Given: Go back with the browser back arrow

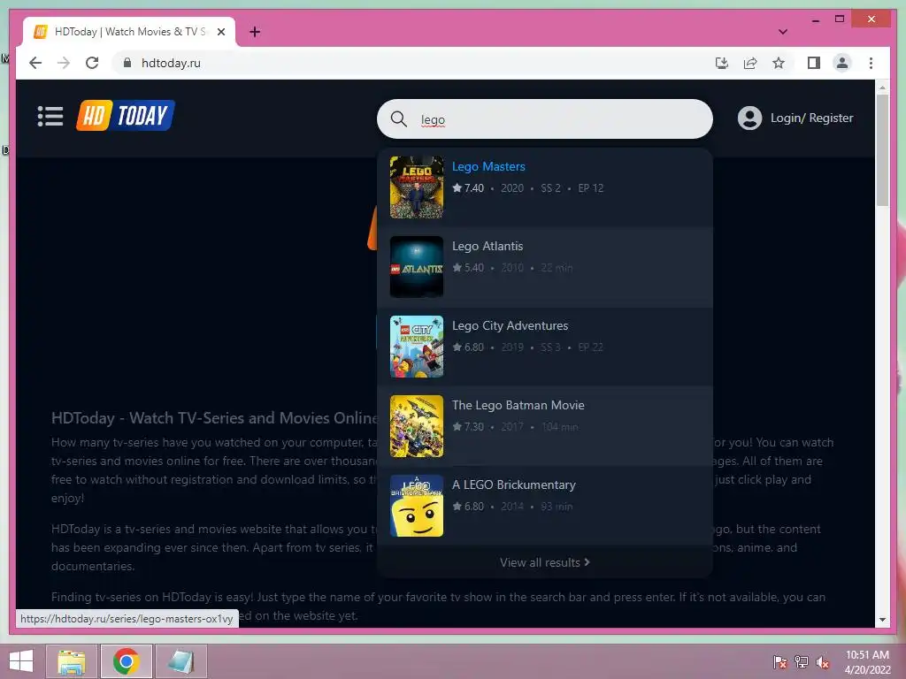Looking at the screenshot, I should [35, 63].
